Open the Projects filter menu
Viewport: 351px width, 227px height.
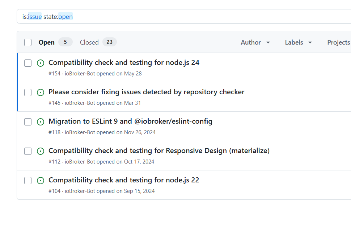click(x=338, y=42)
